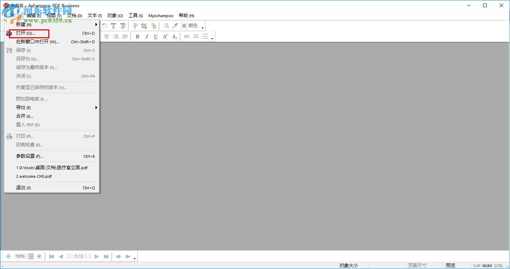Select the Crop tool icon
The image size is (510, 269).
(144, 26)
